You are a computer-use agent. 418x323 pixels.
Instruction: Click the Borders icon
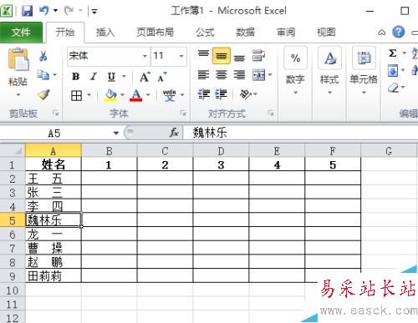click(76, 96)
